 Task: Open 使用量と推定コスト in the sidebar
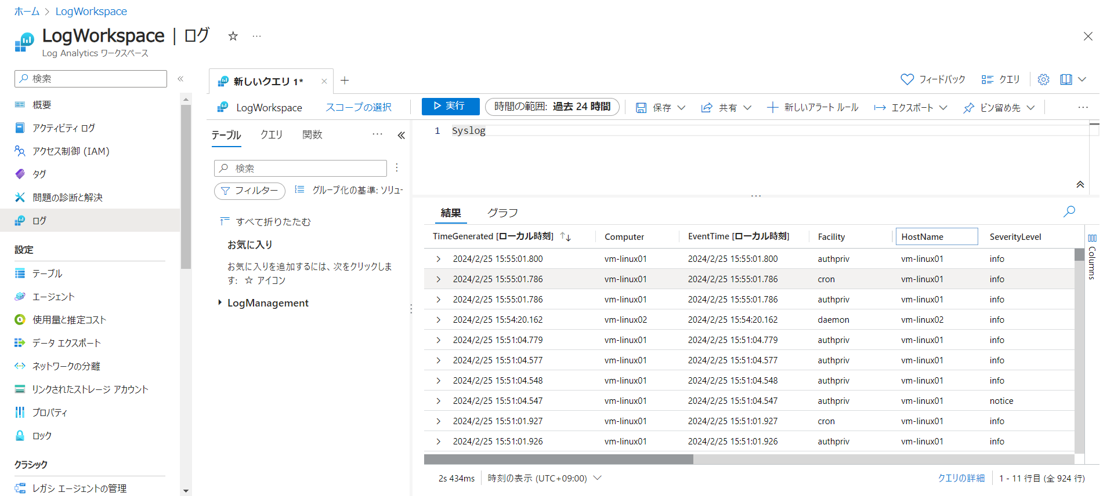(69, 320)
